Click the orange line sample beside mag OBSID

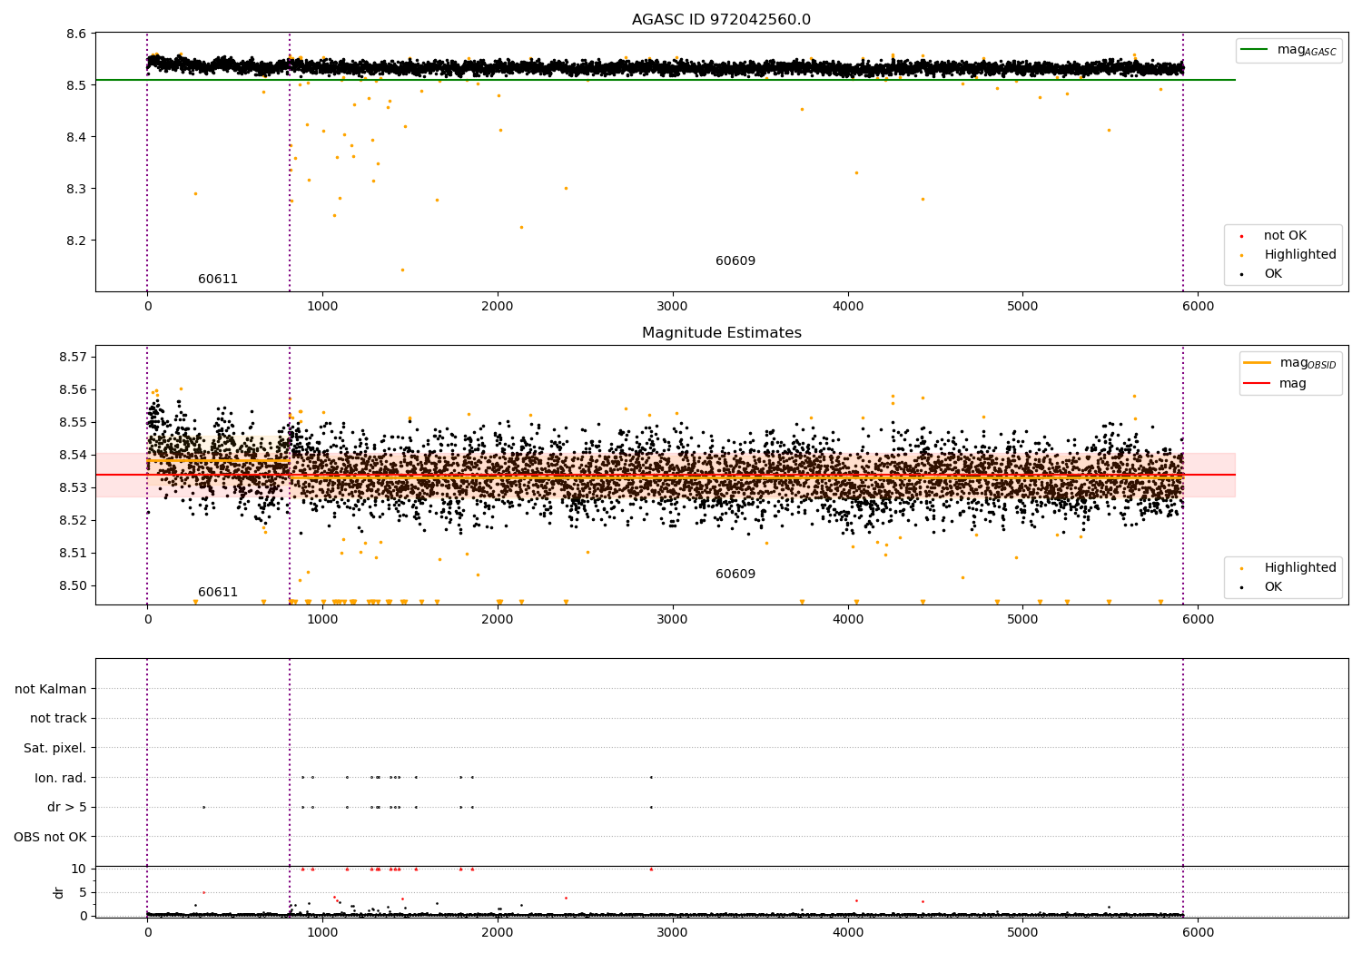[x=1257, y=363]
